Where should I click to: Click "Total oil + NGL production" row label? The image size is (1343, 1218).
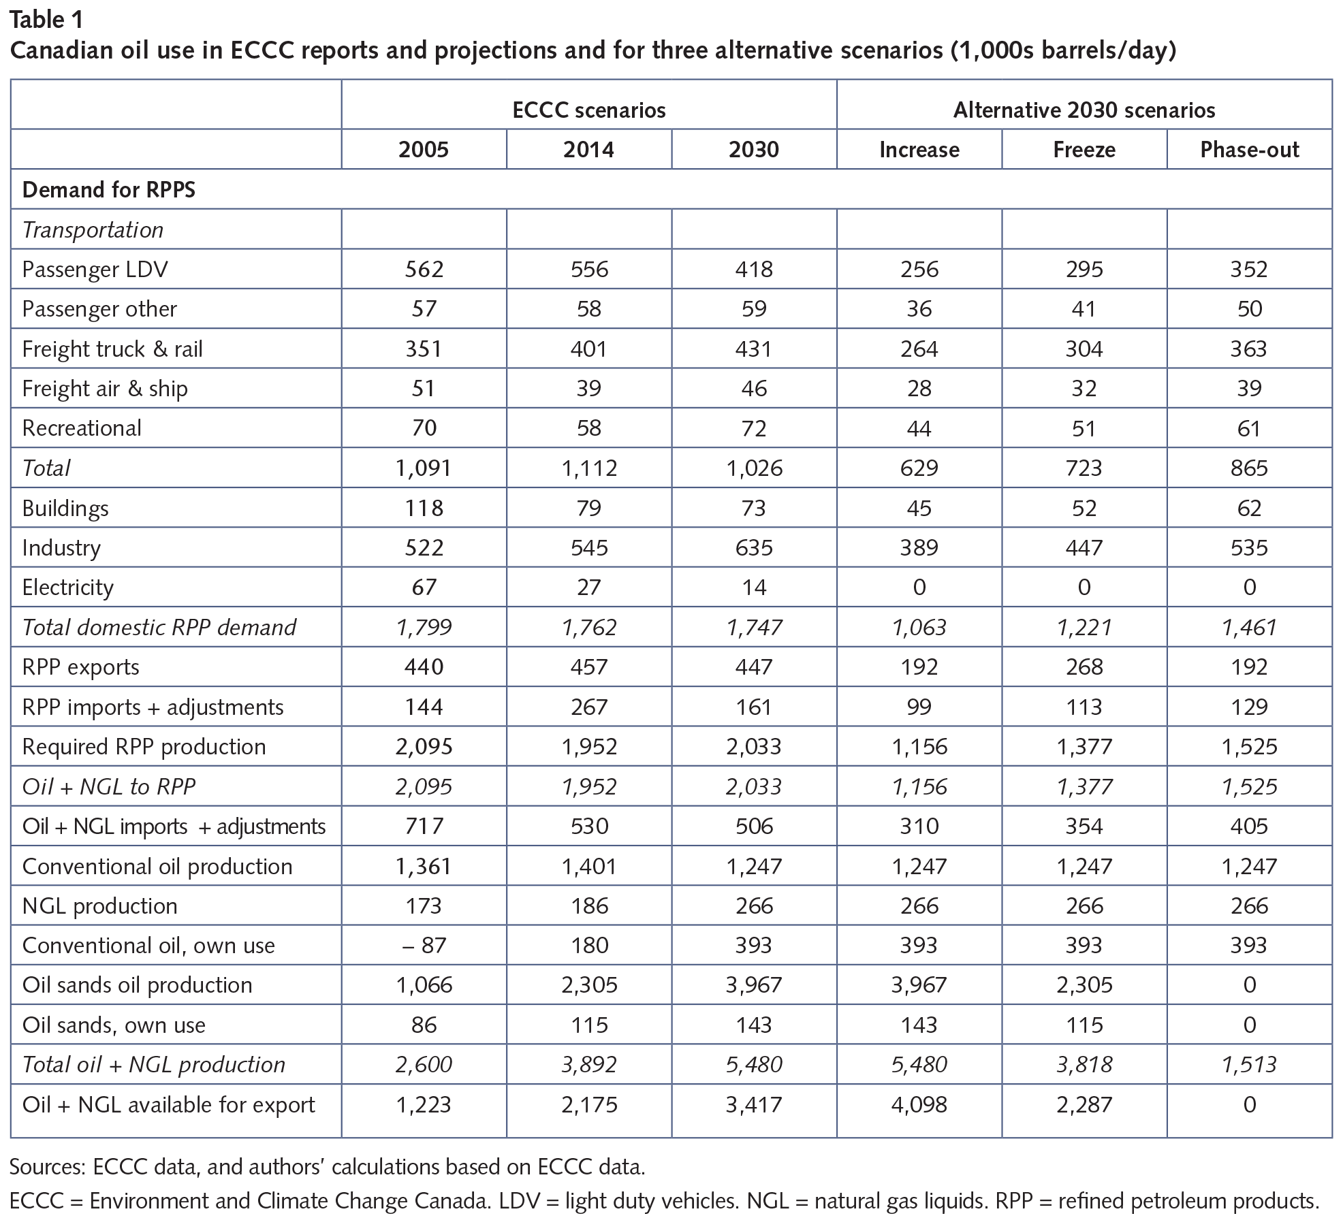click(x=154, y=1065)
